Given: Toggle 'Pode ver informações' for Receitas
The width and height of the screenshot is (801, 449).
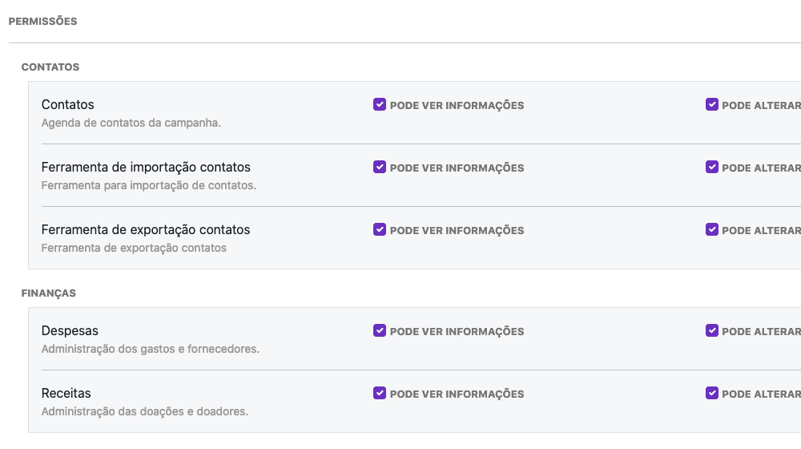Looking at the screenshot, I should click(380, 393).
